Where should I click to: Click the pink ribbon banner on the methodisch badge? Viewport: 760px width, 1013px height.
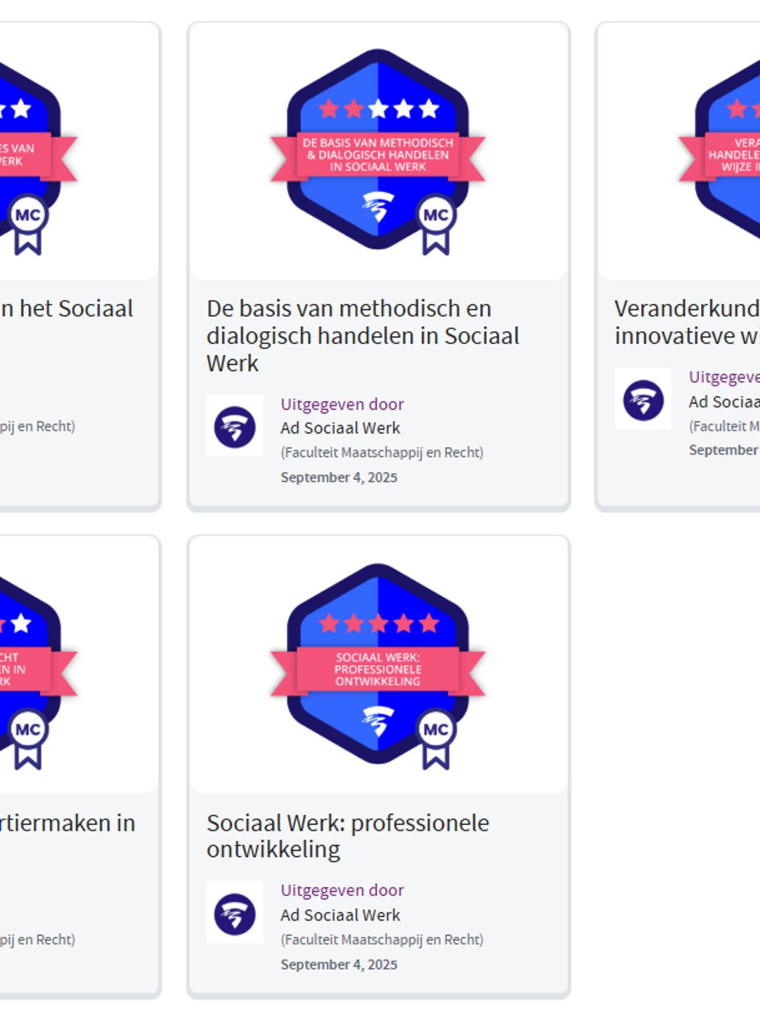378,155
